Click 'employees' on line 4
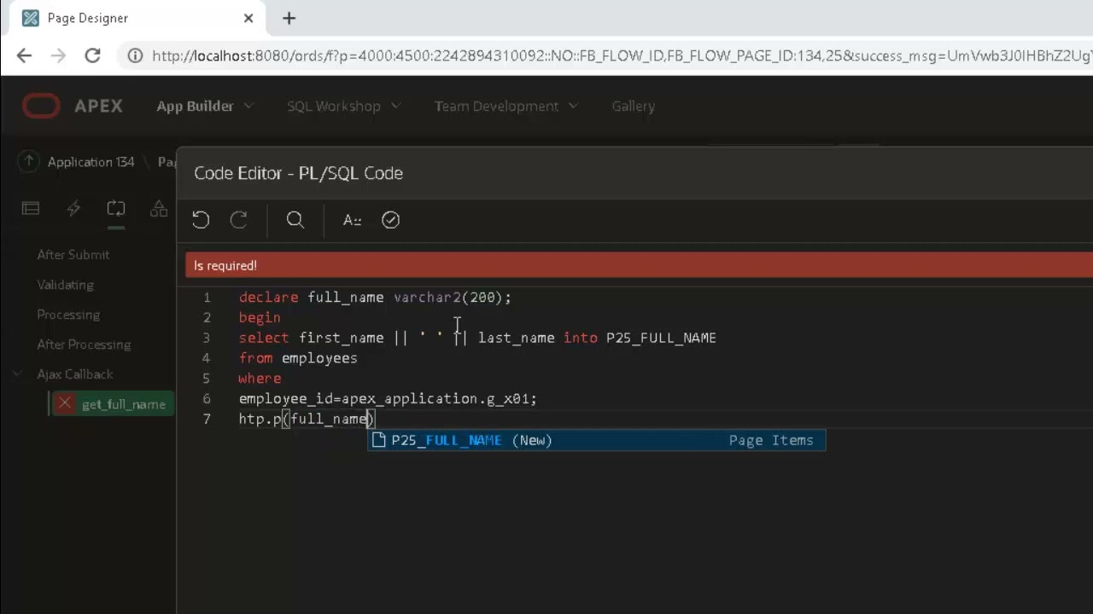This screenshot has width=1093, height=614. tap(319, 358)
